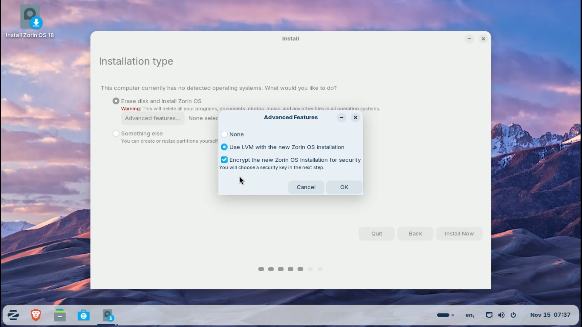Click the workspace indicator pill in tray
This screenshot has width=582, height=327.
pyautogui.click(x=443, y=315)
